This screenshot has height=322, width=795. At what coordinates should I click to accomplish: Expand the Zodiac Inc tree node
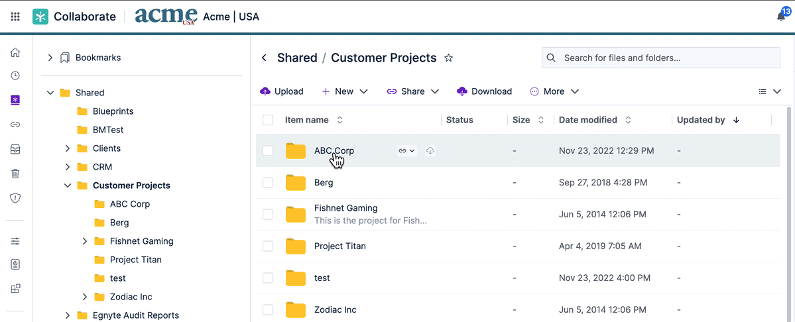[85, 297]
